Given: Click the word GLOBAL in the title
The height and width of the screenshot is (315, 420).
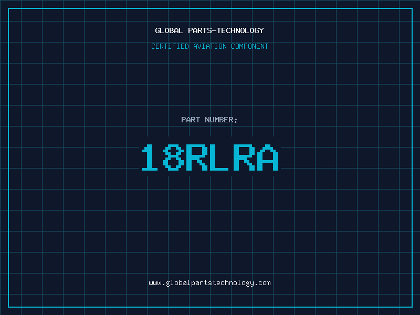Looking at the screenshot, I should click(169, 30).
